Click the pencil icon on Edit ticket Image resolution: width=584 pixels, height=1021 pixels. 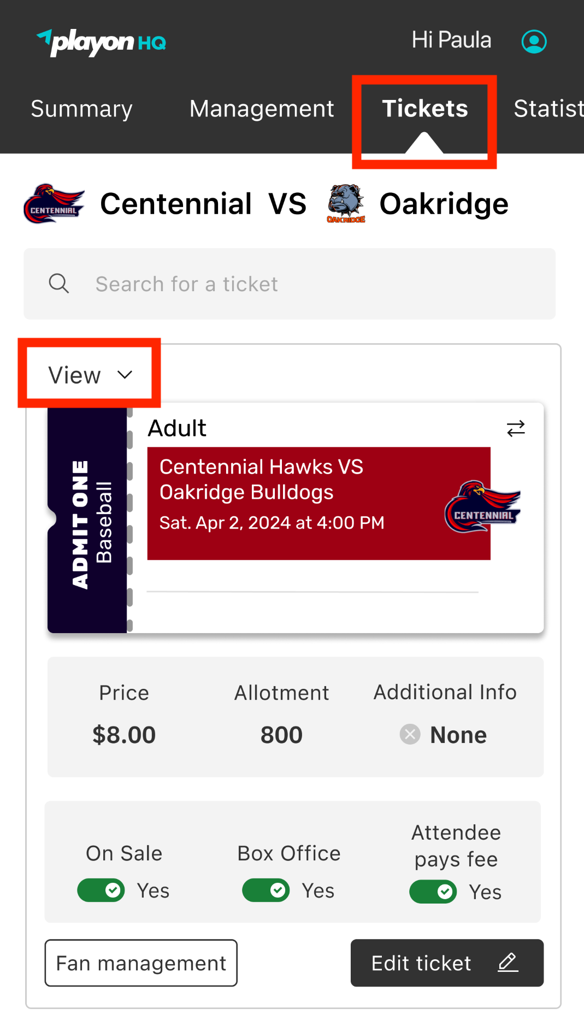point(508,963)
